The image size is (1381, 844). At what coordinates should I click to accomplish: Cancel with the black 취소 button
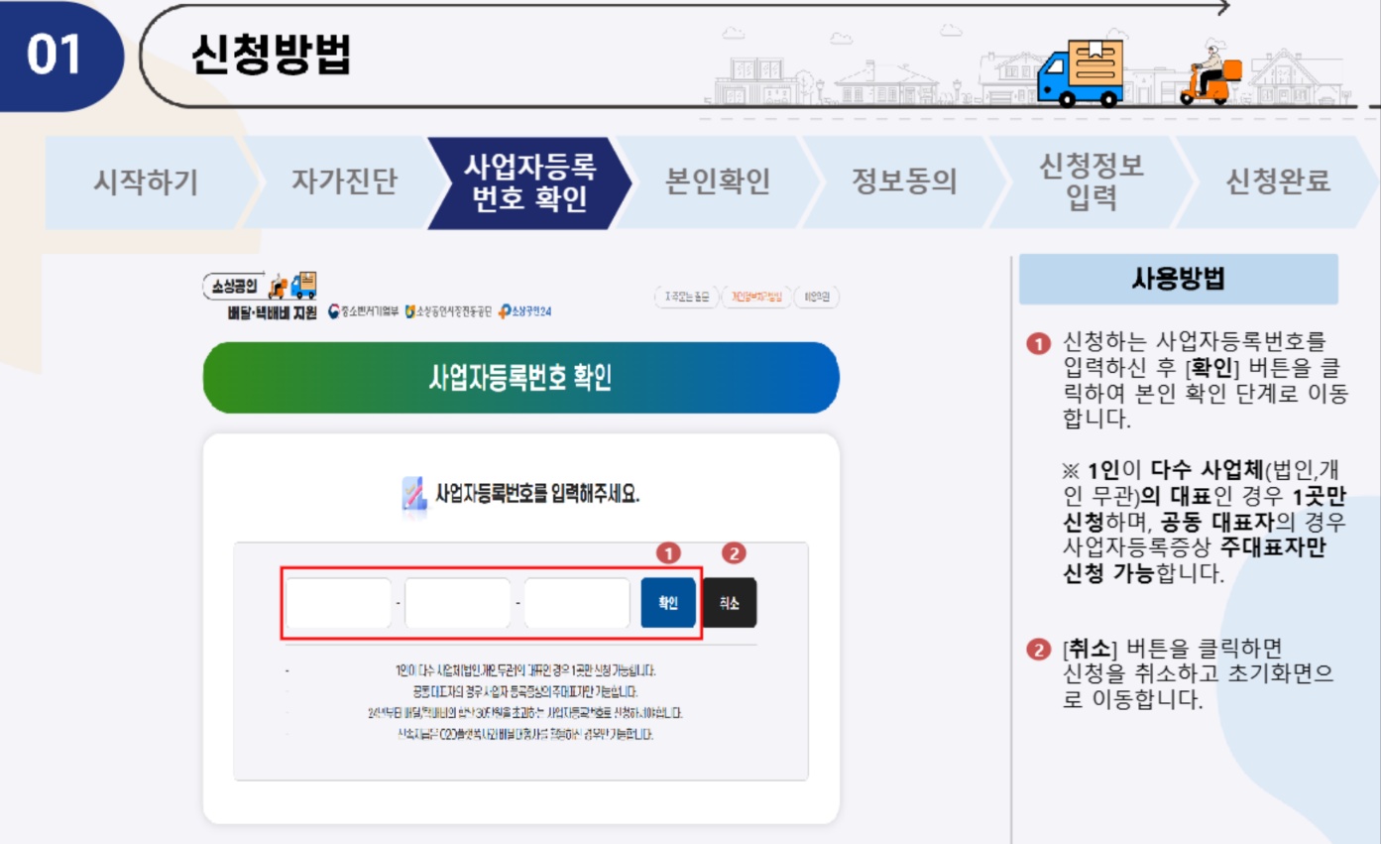coord(730,603)
